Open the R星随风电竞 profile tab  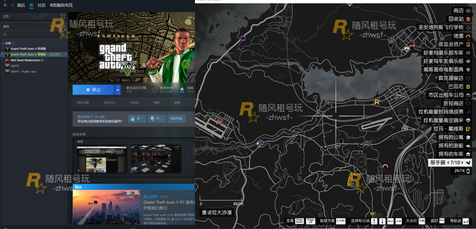61,5
